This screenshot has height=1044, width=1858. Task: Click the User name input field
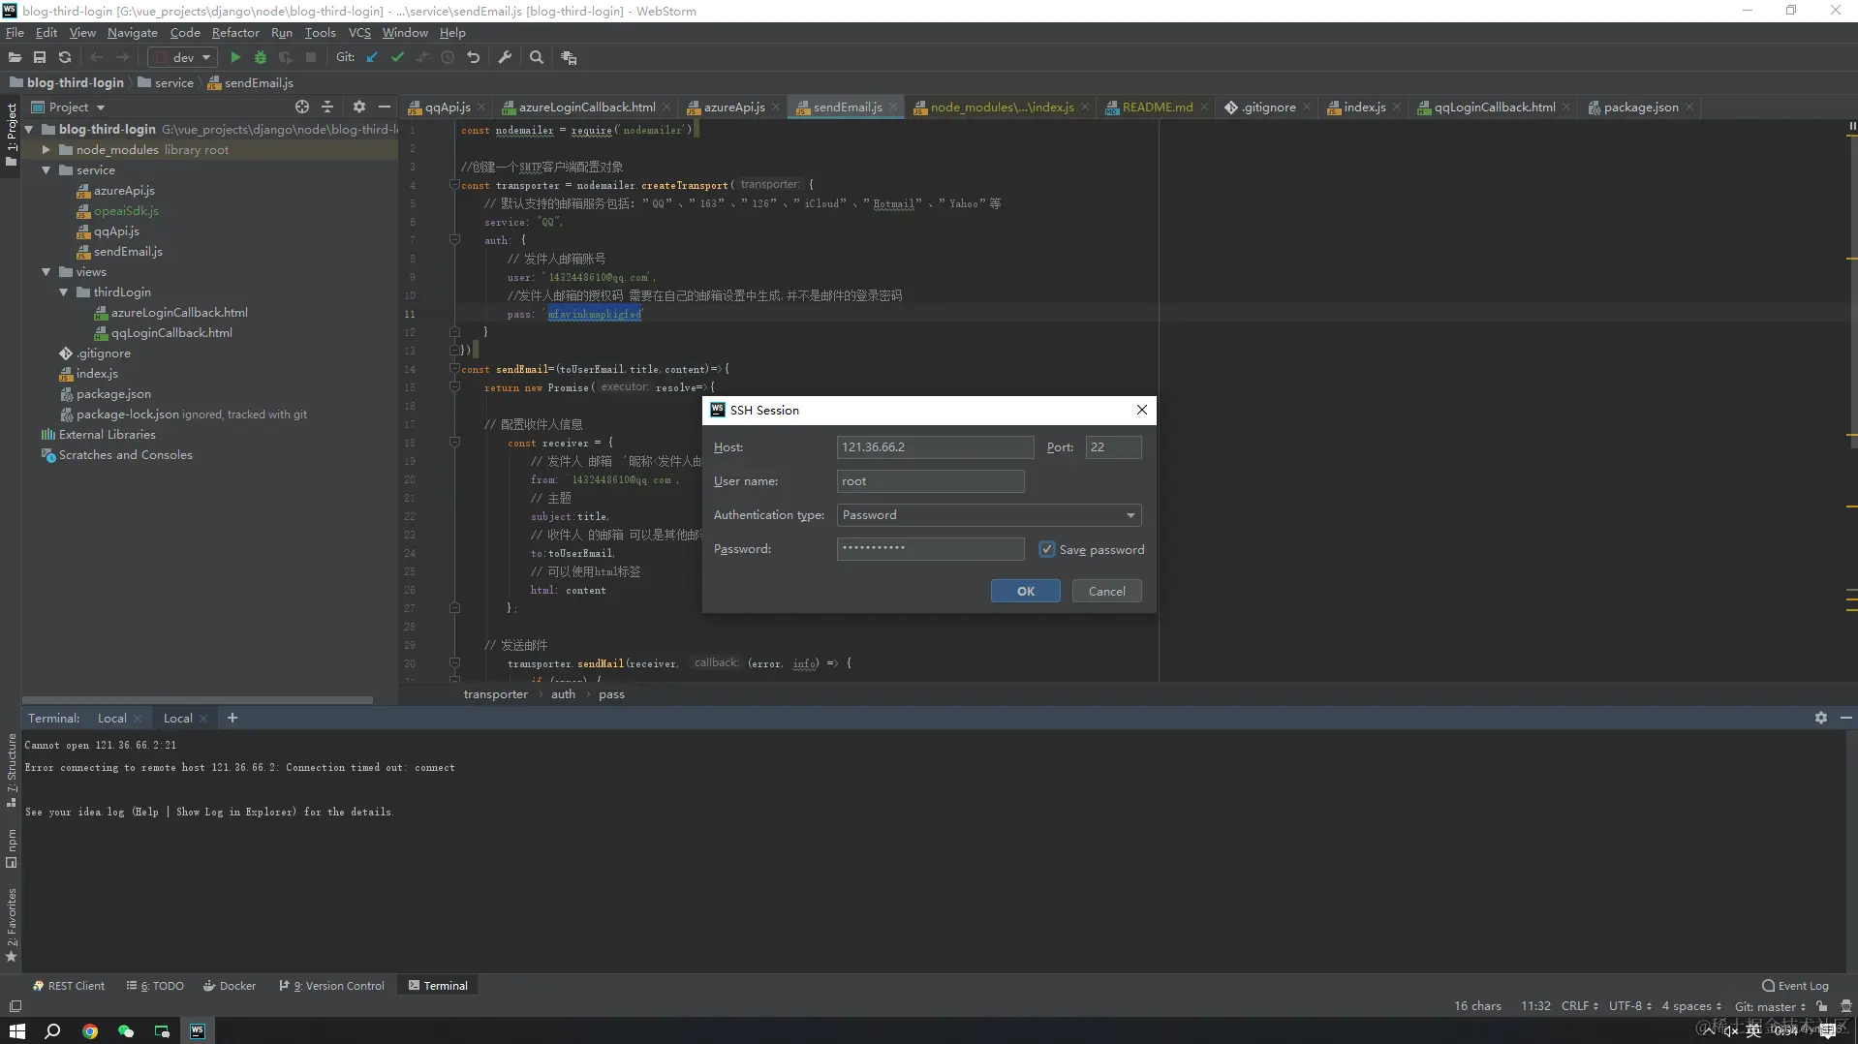tap(930, 481)
